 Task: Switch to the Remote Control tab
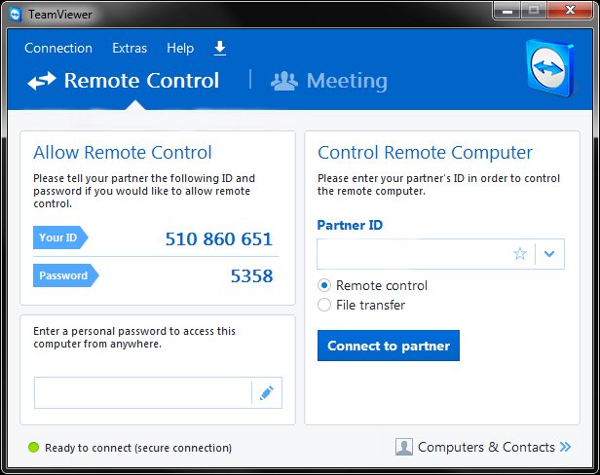click(123, 81)
